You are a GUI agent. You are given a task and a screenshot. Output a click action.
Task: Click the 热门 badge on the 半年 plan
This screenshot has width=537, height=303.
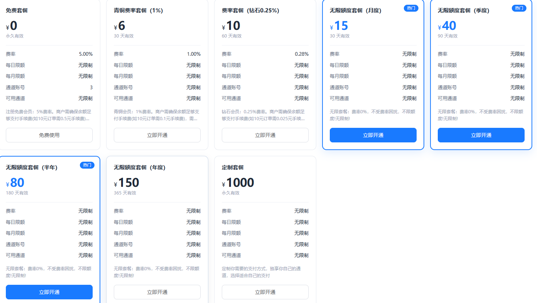click(x=87, y=165)
